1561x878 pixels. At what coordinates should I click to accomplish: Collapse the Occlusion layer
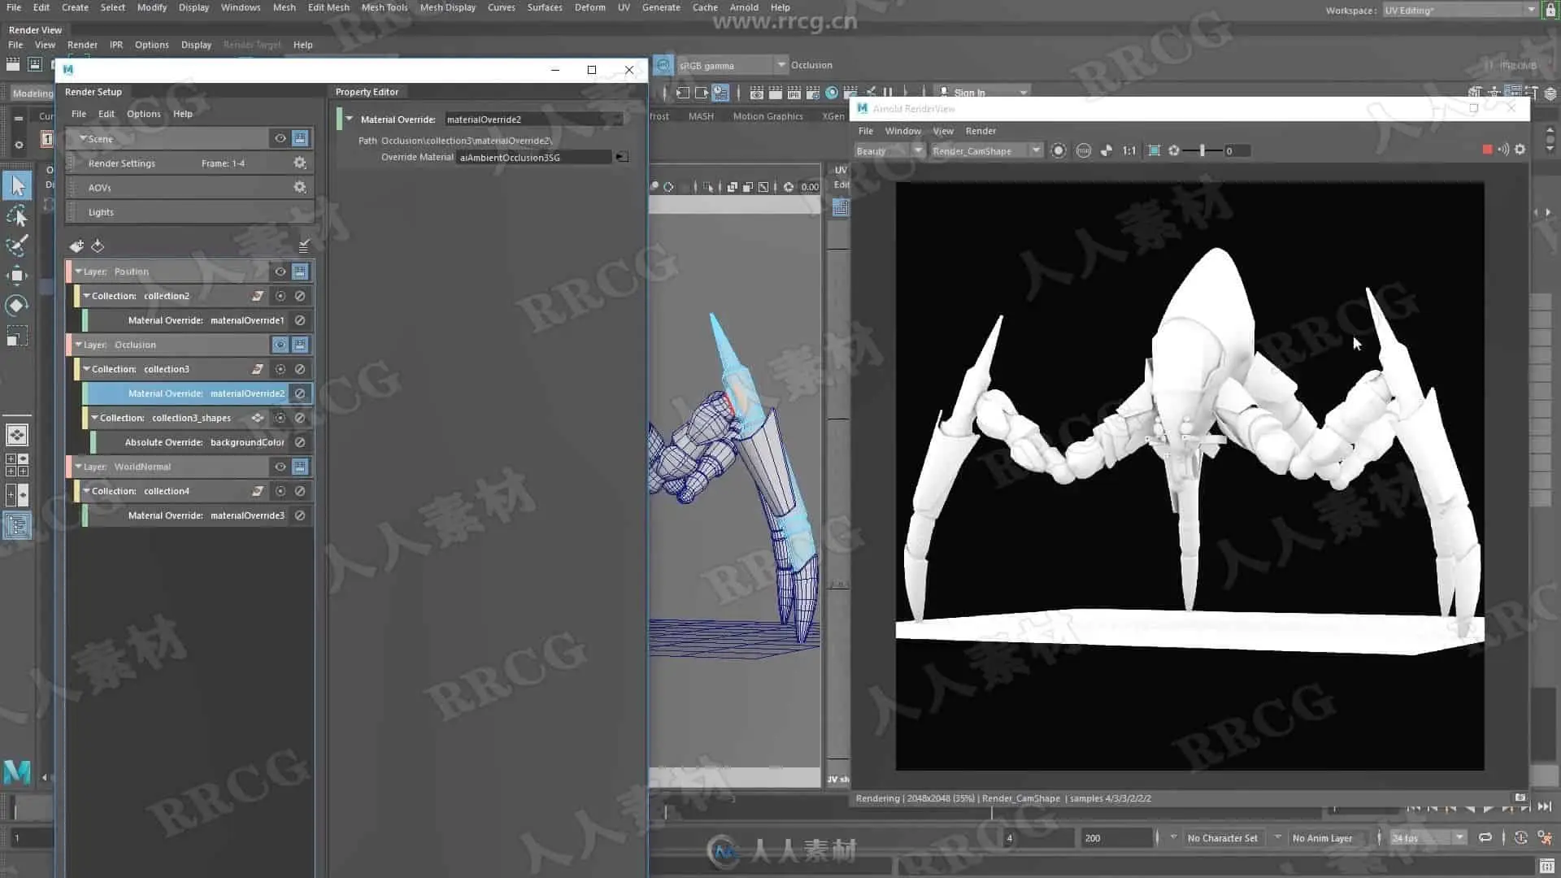(x=79, y=345)
